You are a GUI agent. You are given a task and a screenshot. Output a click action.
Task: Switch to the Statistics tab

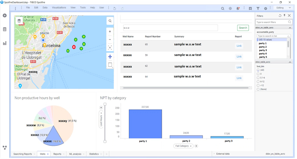point(94,154)
